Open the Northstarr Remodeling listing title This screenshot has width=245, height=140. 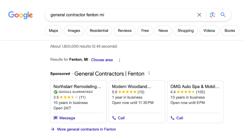coord(77,87)
